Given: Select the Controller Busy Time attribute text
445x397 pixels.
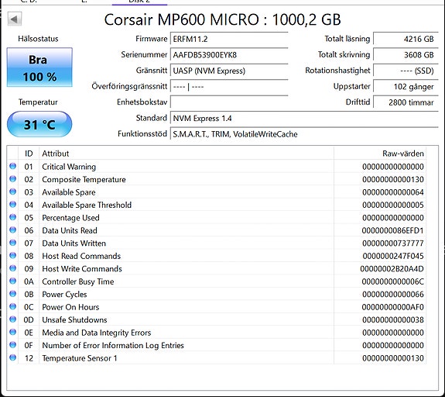Looking at the screenshot, I should [78, 281].
